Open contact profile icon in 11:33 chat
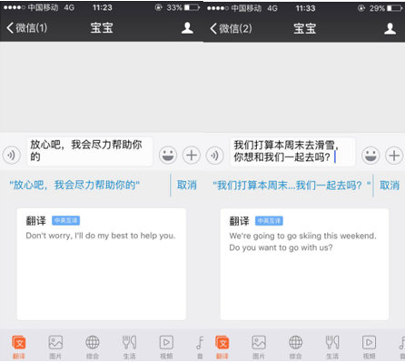The width and height of the screenshot is (405, 363). (390, 29)
